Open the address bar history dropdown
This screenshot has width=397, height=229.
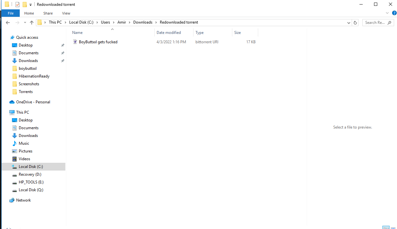pos(348,22)
